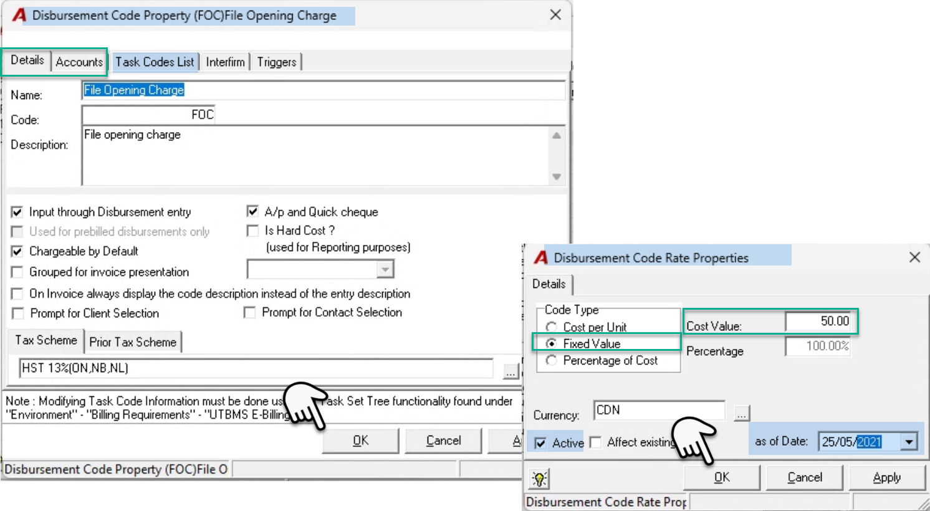Click OK in Rate Properties dialog

tap(722, 477)
